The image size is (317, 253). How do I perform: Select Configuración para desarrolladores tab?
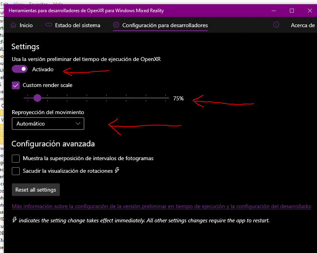[160, 25]
